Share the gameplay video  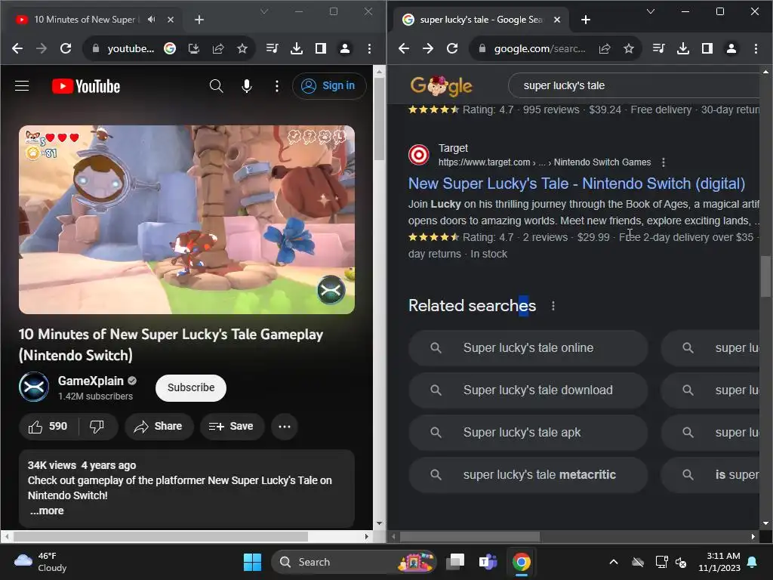click(159, 426)
